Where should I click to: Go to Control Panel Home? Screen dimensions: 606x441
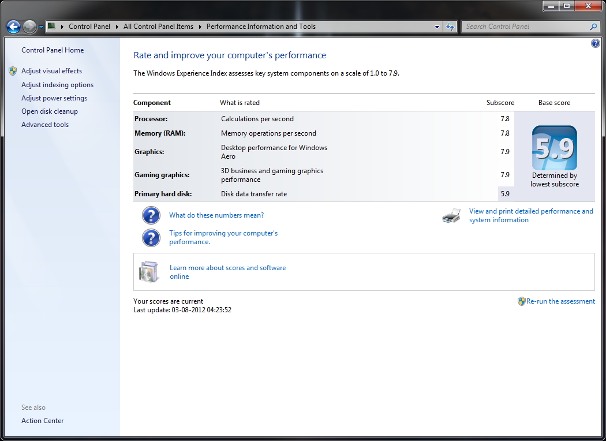coord(53,50)
